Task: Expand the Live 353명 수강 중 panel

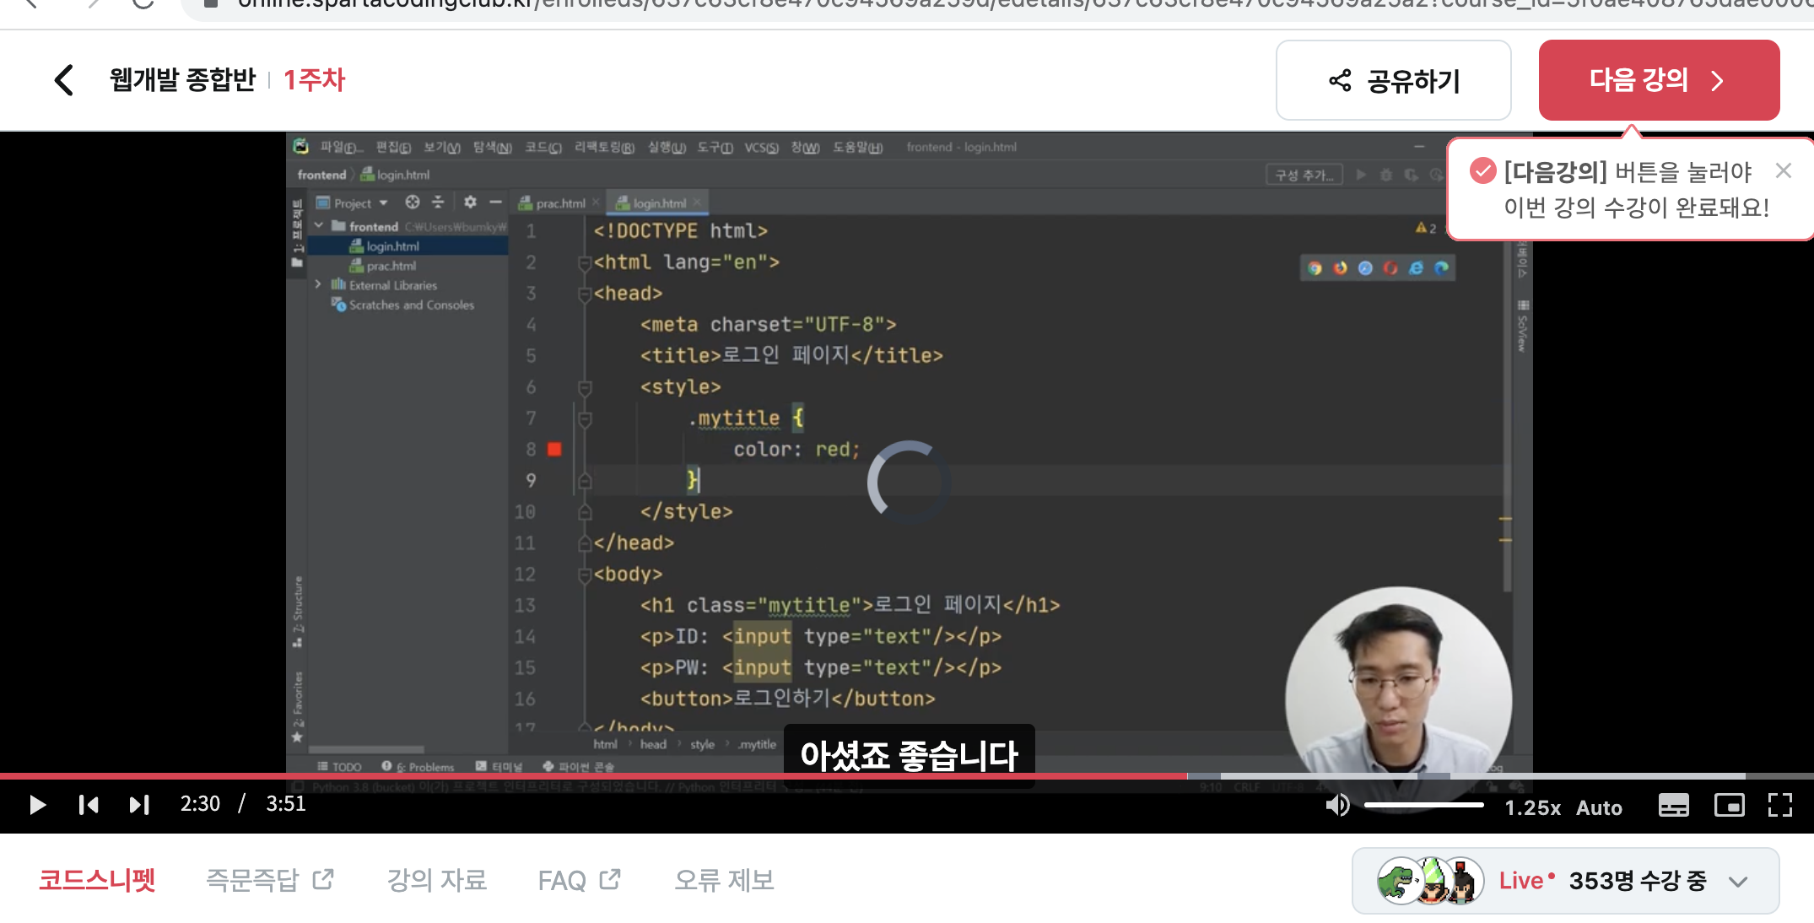Action: 1565,881
